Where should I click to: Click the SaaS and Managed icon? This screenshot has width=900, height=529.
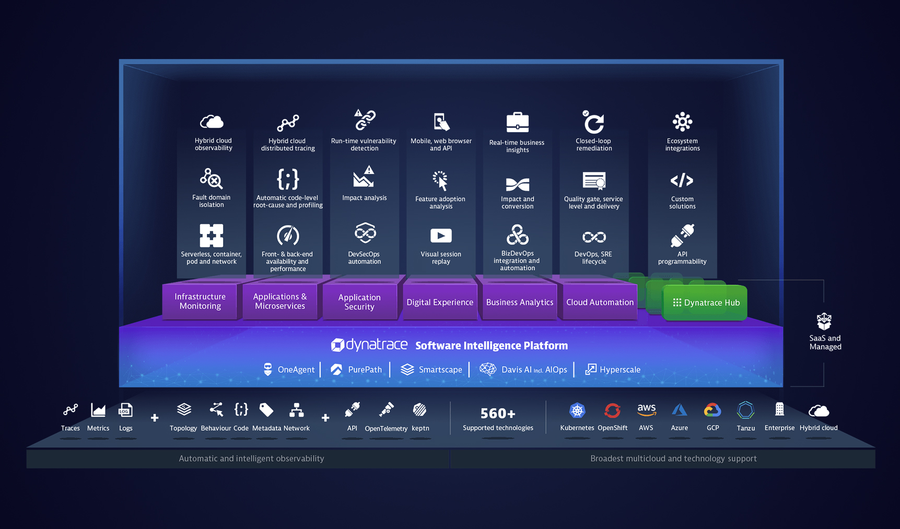click(x=824, y=322)
